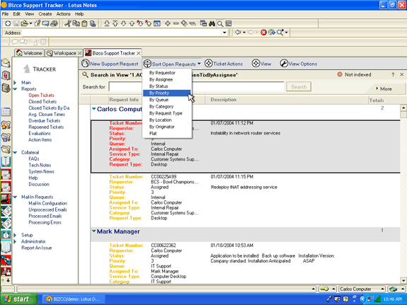
Task: Click BIZCO/demo Lotus taskbar item
Action: [74, 299]
